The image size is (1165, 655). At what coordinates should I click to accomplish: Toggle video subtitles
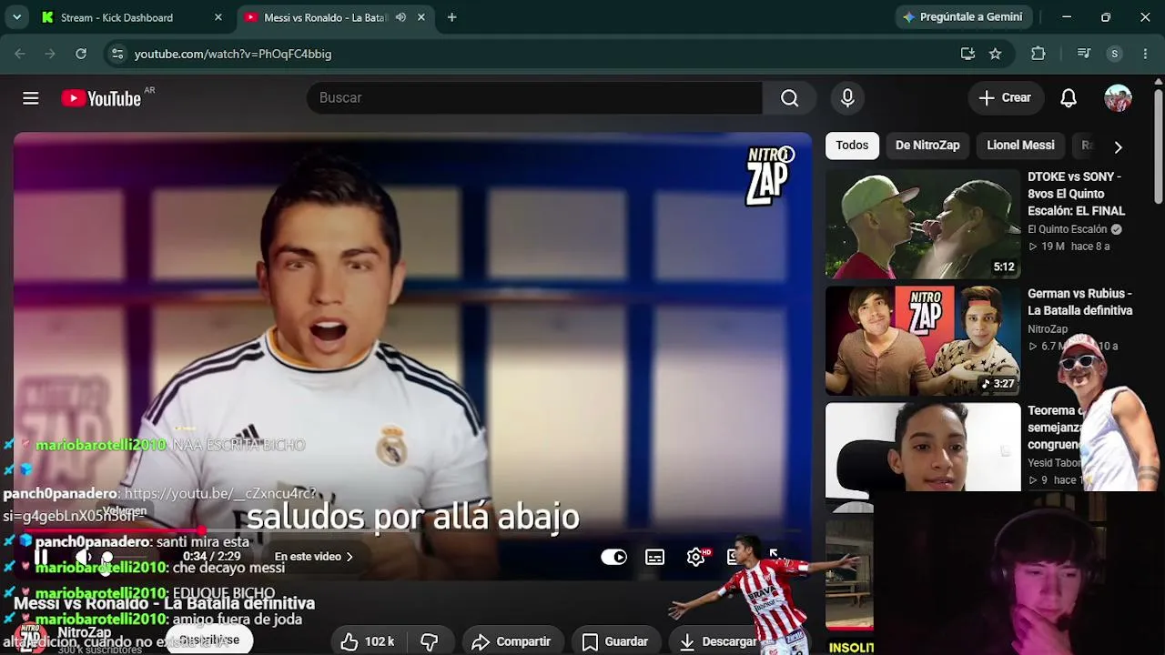655,557
